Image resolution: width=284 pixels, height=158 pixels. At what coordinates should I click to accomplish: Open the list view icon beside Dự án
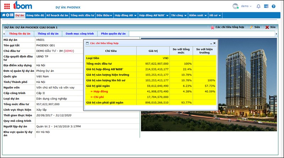pyautogui.click(x=11, y=15)
